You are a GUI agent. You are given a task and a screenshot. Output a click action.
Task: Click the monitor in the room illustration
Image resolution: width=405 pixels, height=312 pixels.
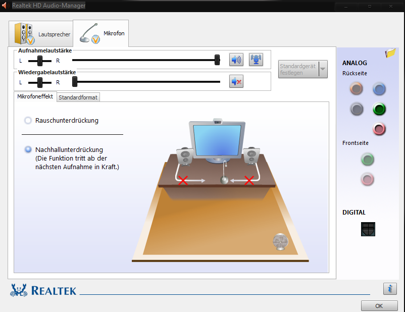(x=217, y=141)
